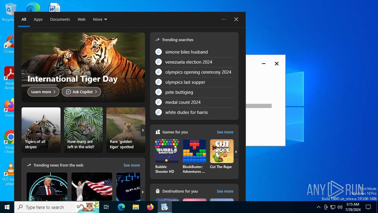Open the network status tray icon
This screenshot has height=213, width=378.
pos(333,207)
